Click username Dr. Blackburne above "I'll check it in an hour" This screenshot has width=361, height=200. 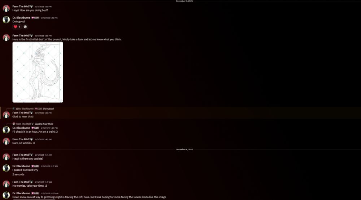coord(21,128)
